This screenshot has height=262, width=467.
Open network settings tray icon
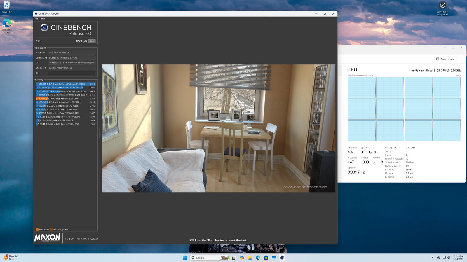(444, 258)
